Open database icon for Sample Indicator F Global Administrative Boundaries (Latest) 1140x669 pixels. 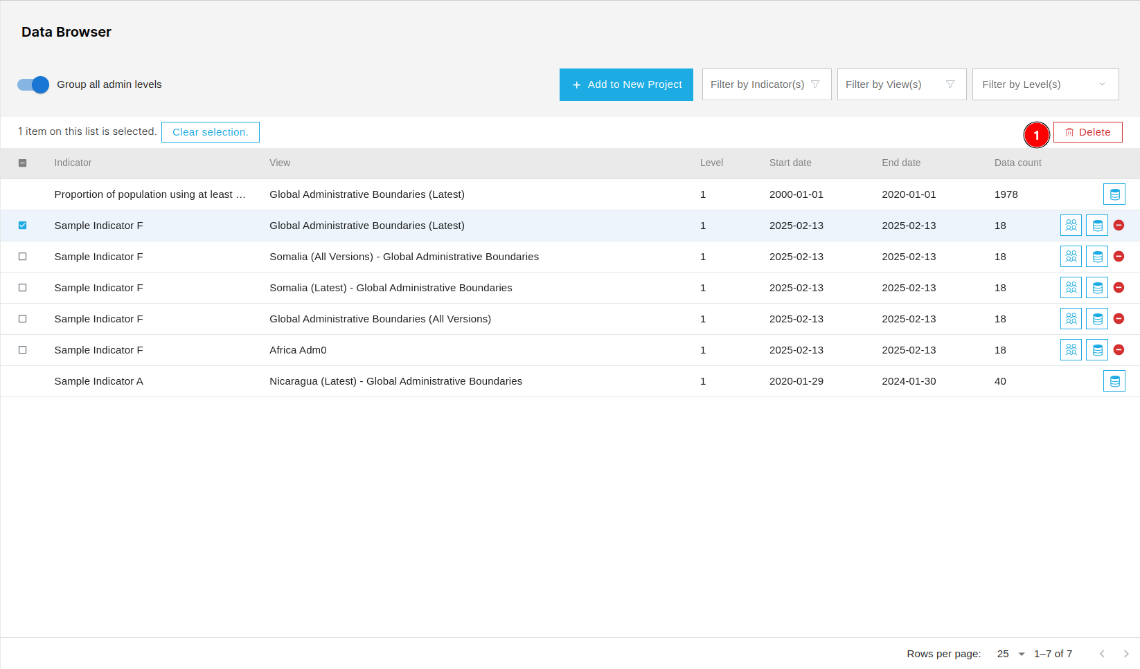1097,226
